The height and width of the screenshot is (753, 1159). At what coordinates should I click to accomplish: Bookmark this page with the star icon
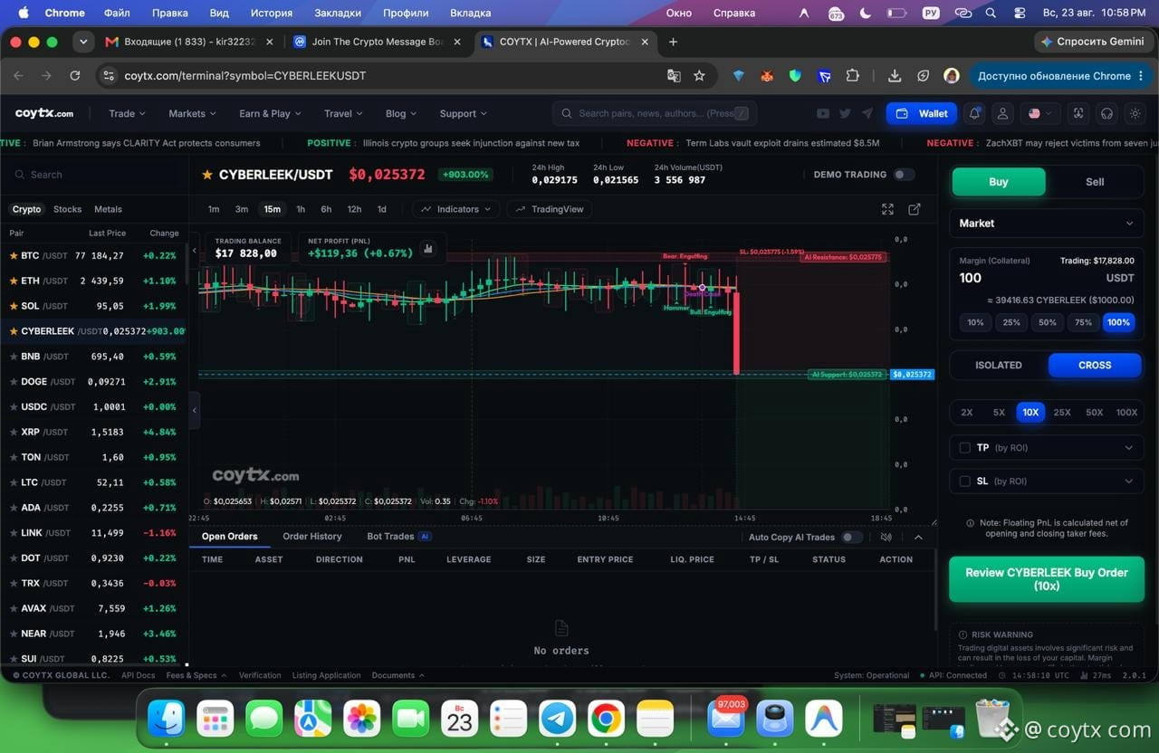tap(699, 76)
